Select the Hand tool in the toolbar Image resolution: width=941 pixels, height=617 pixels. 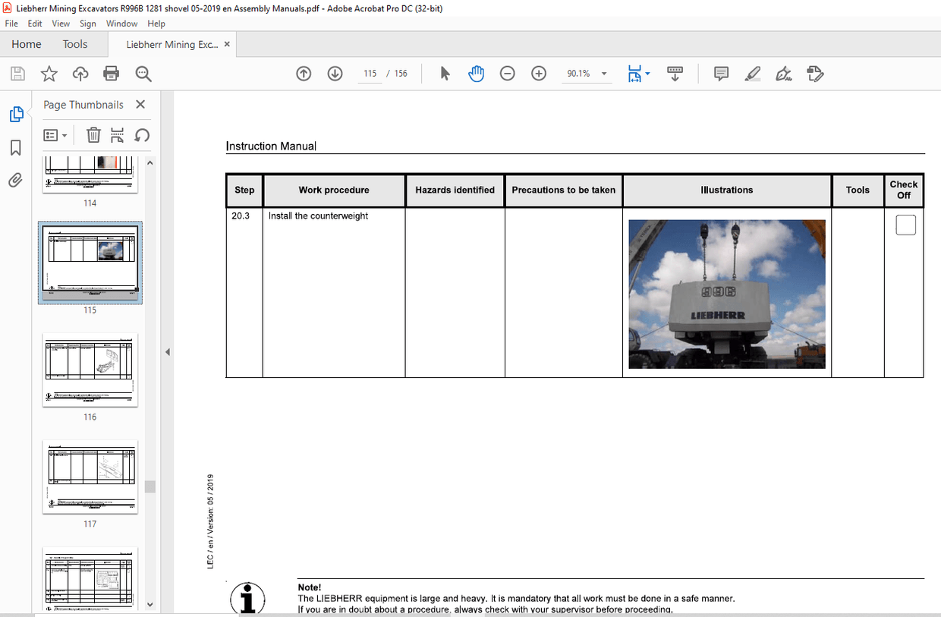click(x=476, y=73)
